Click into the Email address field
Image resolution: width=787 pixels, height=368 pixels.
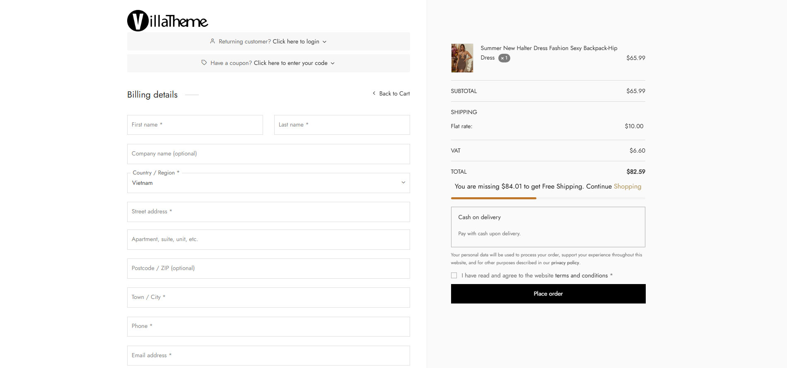click(268, 356)
